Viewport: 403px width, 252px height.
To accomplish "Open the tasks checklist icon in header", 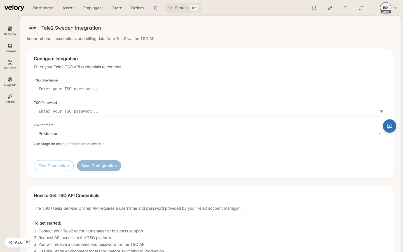I will tap(314, 8).
